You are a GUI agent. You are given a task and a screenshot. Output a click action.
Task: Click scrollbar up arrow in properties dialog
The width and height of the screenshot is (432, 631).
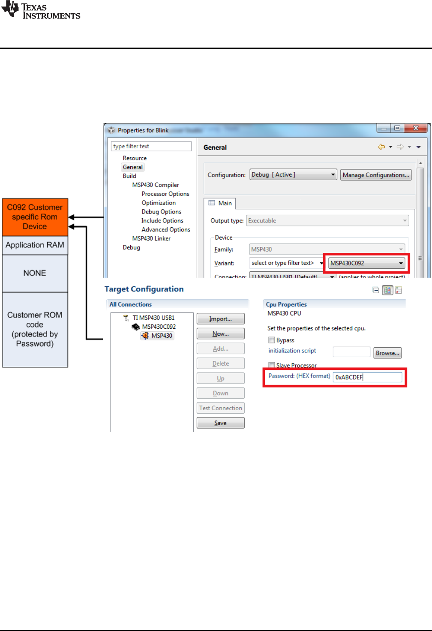coord(420,163)
